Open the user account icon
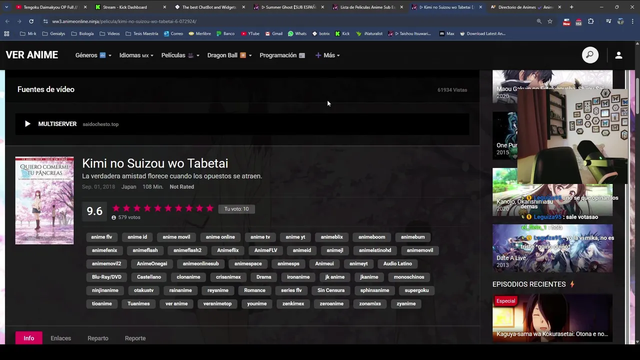The height and width of the screenshot is (360, 640). (618, 55)
